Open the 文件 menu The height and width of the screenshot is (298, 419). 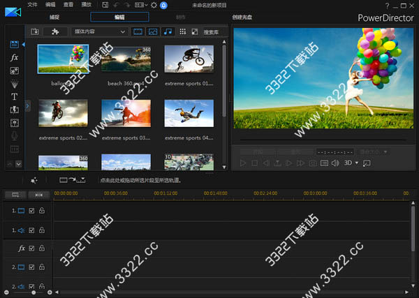(32, 5)
